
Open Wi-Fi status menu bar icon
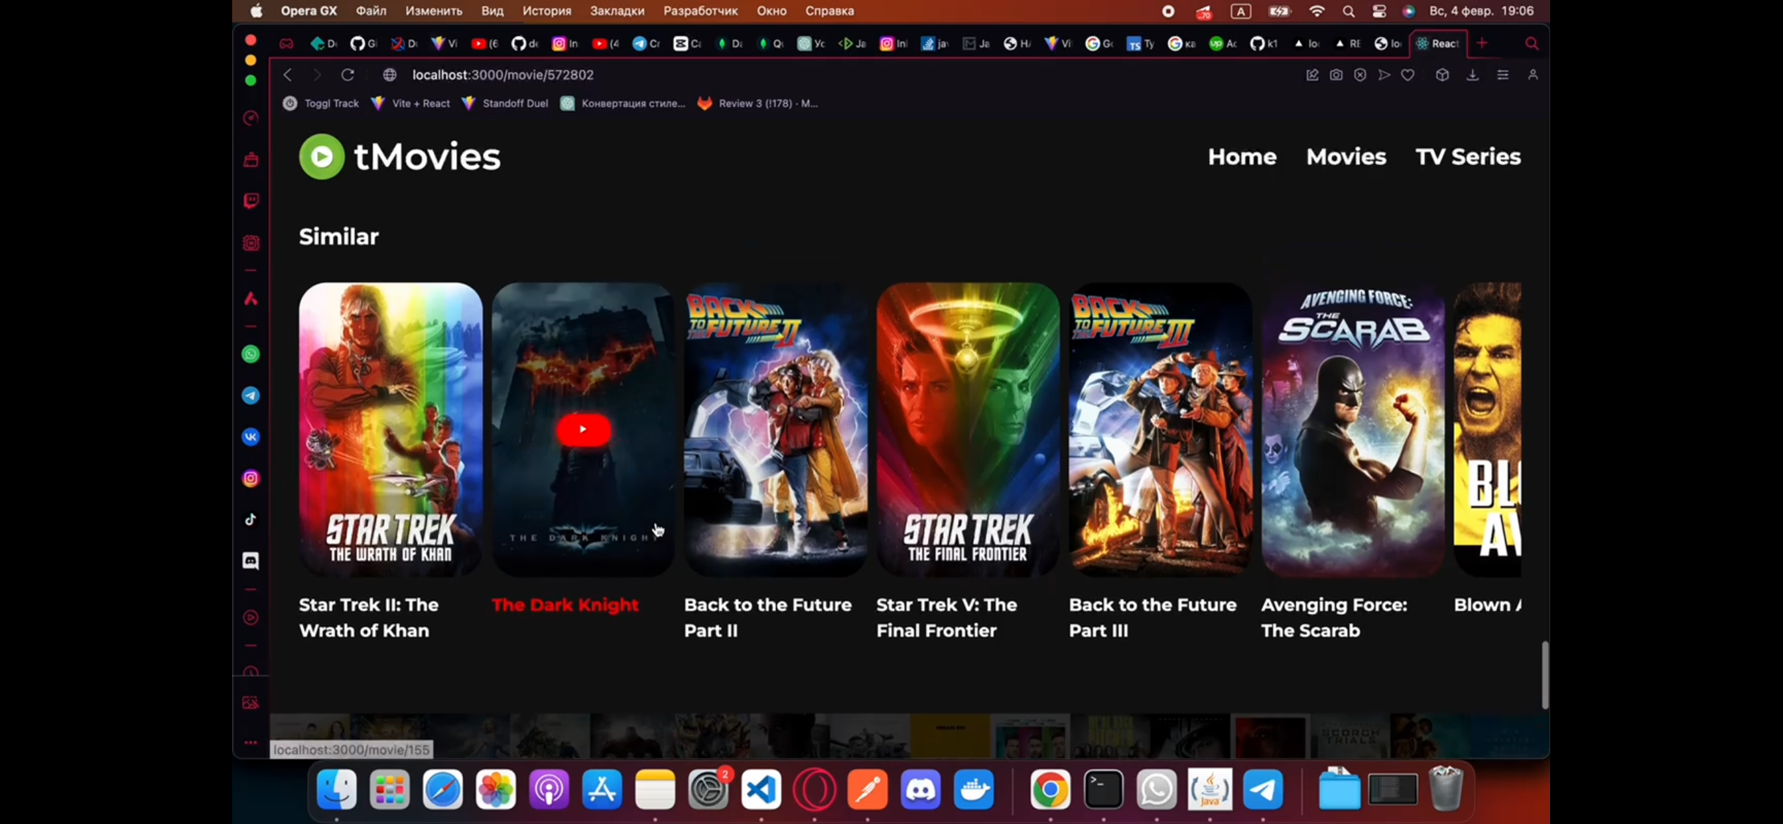[x=1317, y=11]
